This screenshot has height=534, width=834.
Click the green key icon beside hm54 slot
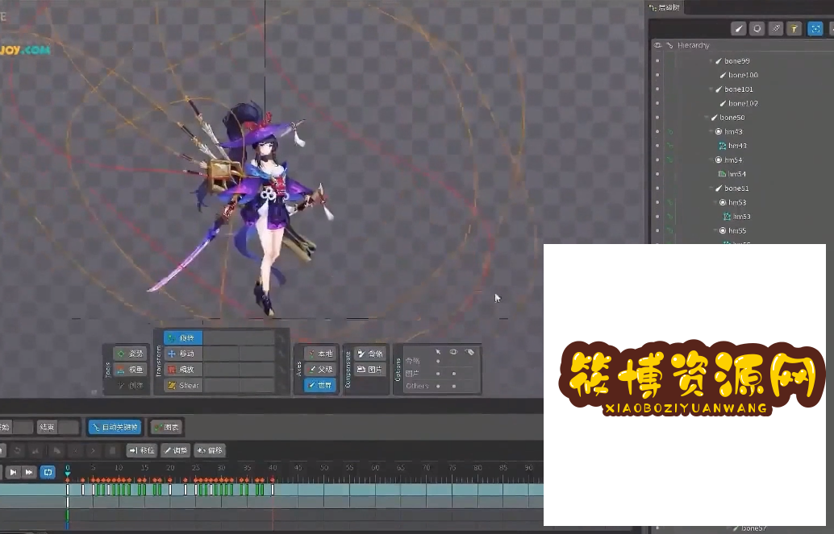[670, 160]
